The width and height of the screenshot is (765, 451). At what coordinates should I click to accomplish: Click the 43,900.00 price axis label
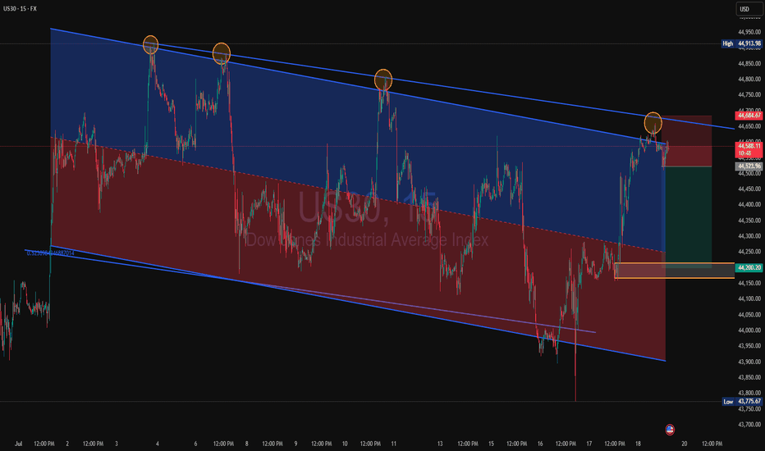pyautogui.click(x=749, y=362)
